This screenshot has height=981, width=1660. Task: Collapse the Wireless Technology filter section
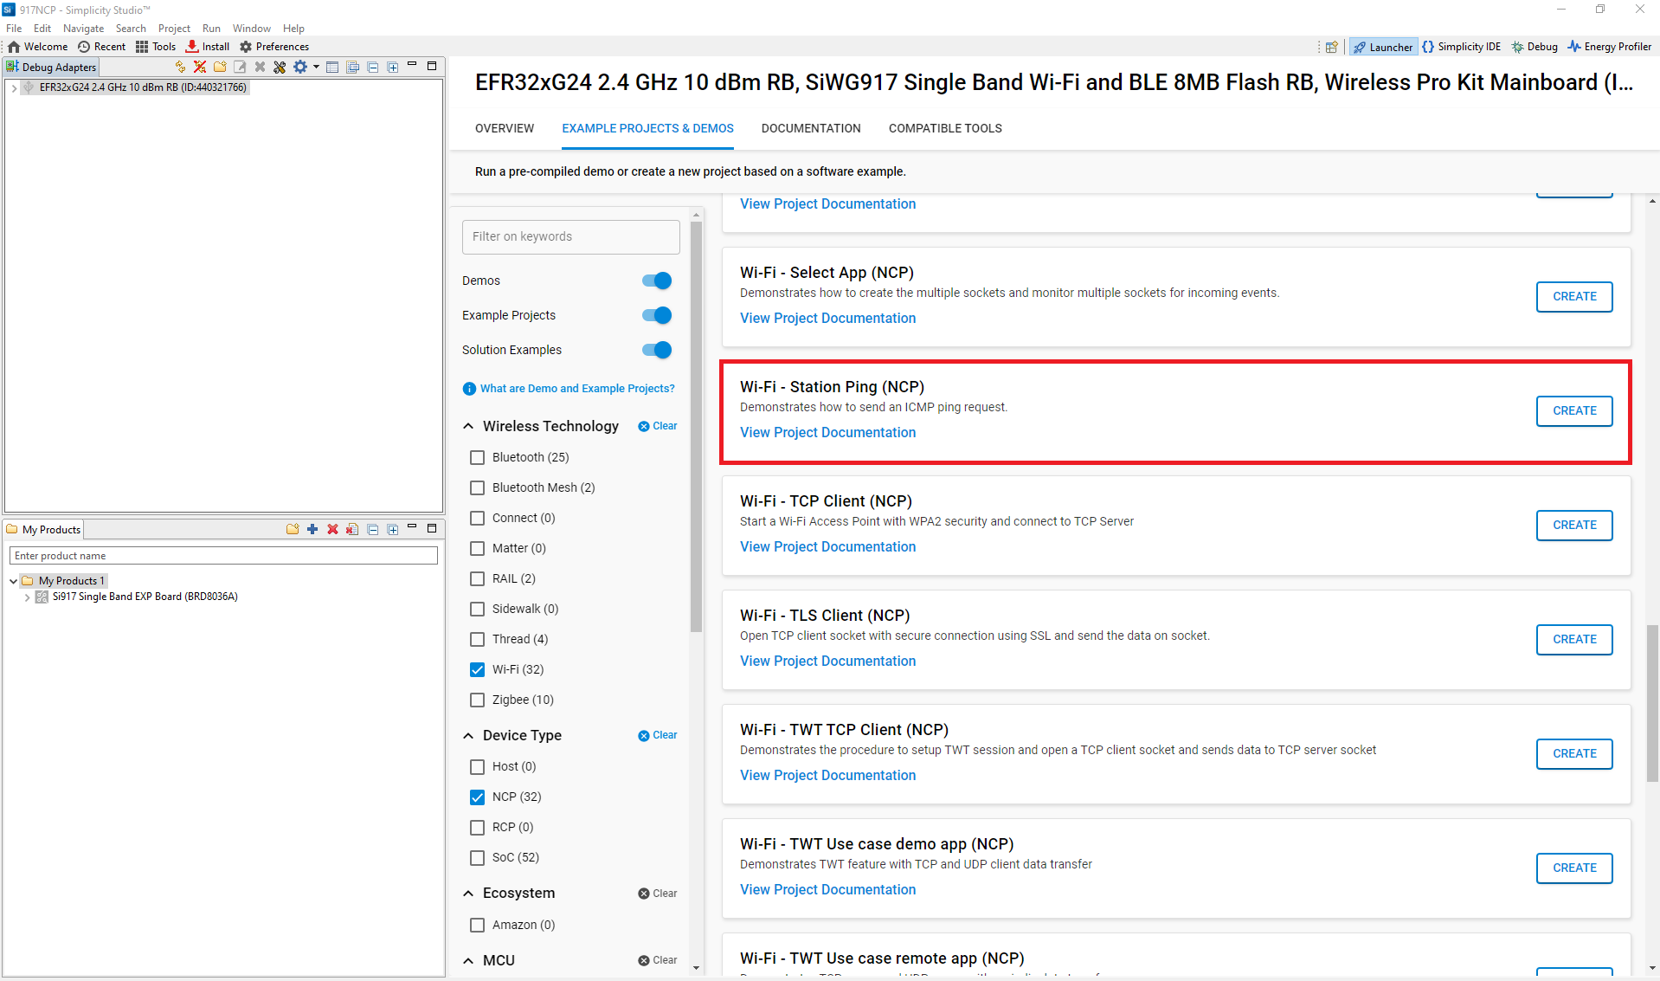(468, 426)
